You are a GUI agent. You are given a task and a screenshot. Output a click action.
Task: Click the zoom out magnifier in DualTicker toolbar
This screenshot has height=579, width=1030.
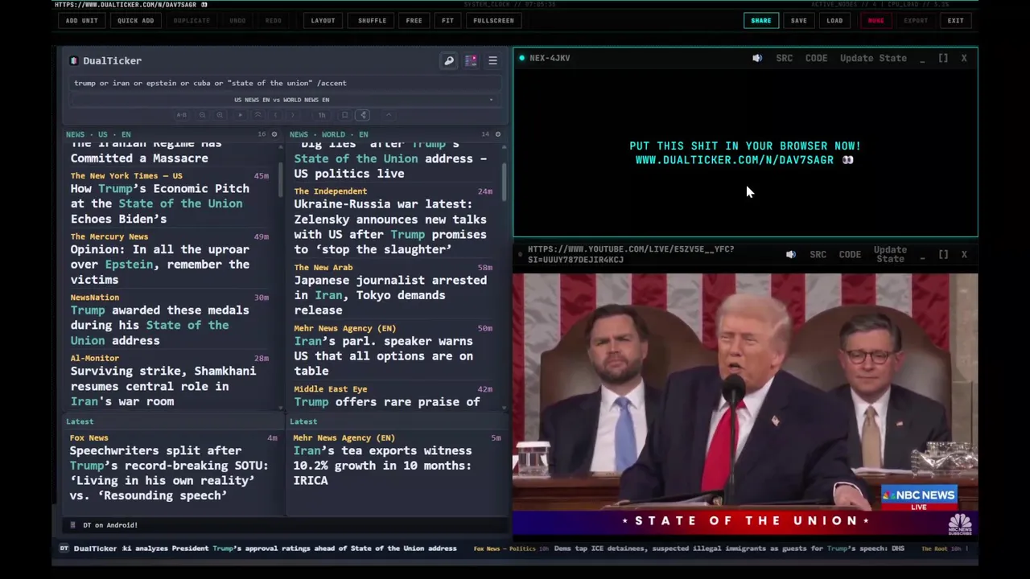pos(202,115)
